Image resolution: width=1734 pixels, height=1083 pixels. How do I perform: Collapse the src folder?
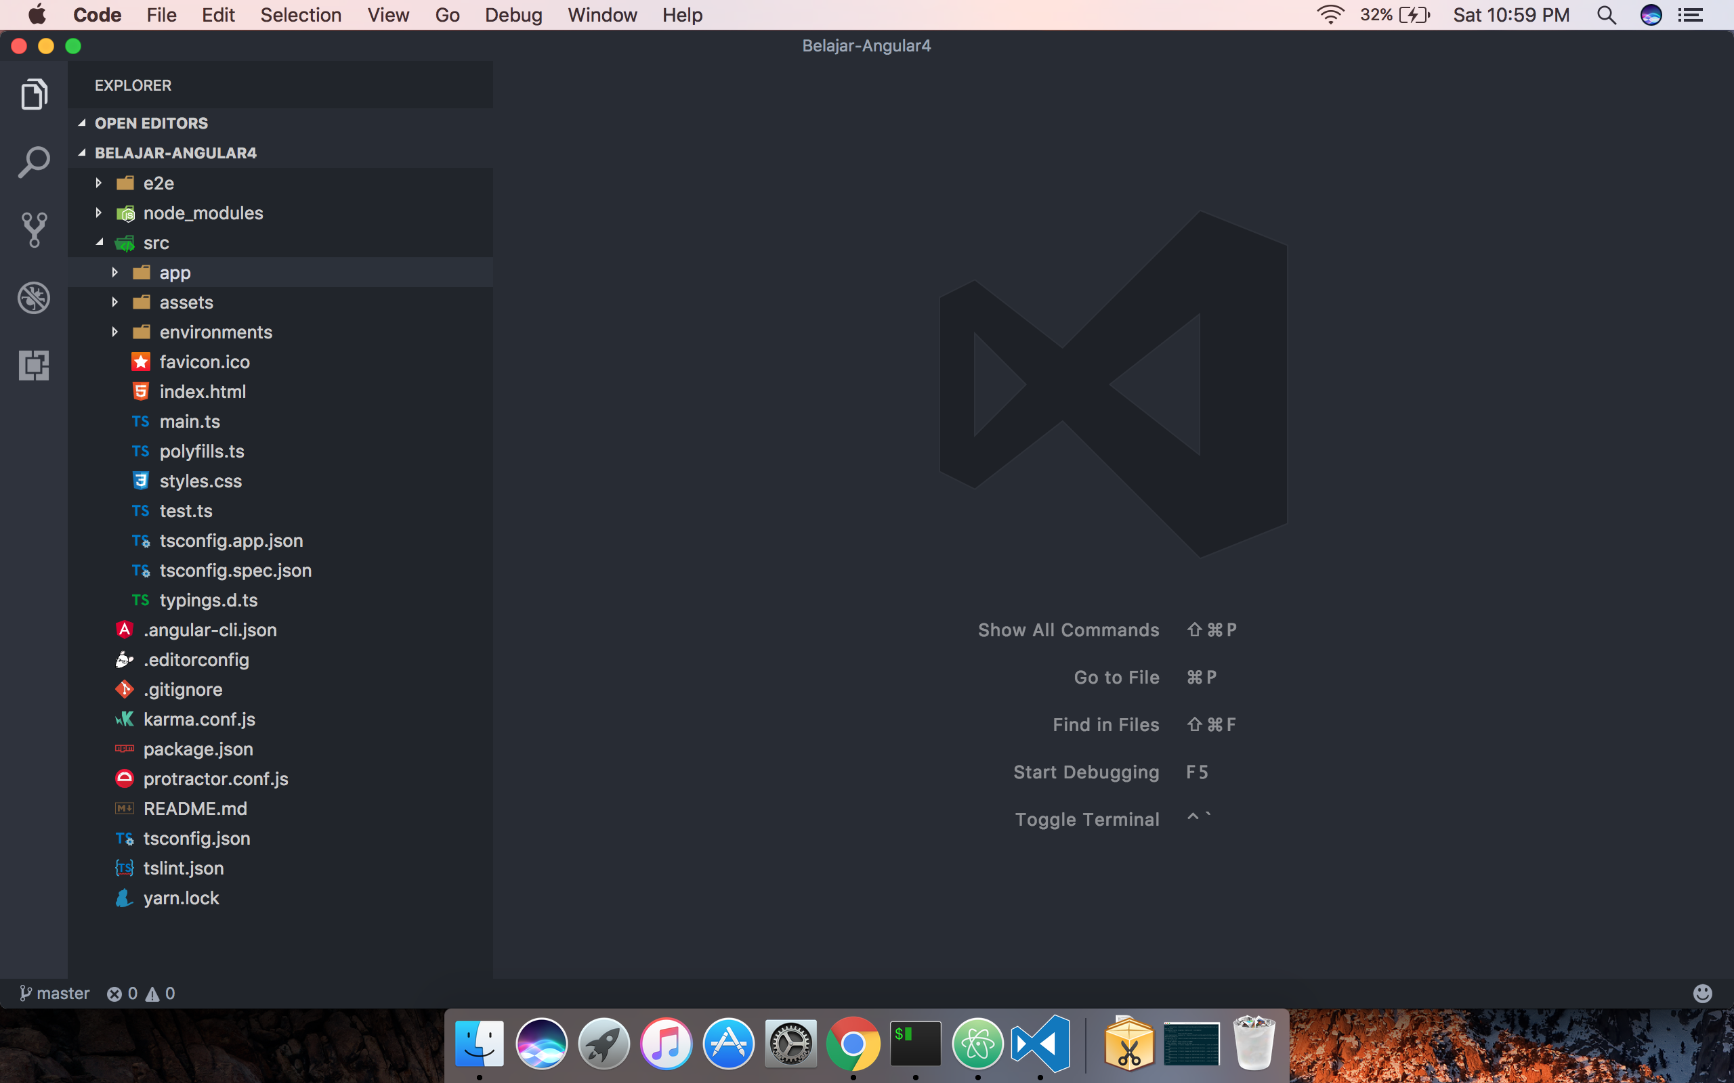tap(280, 243)
